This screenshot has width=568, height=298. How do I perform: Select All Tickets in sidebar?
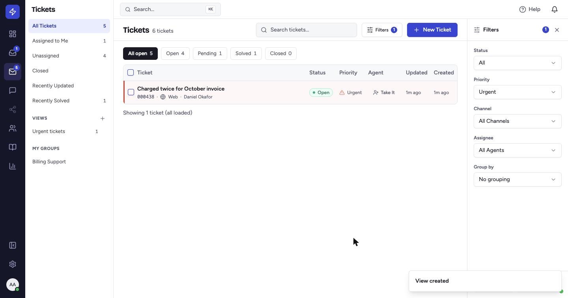point(69,26)
